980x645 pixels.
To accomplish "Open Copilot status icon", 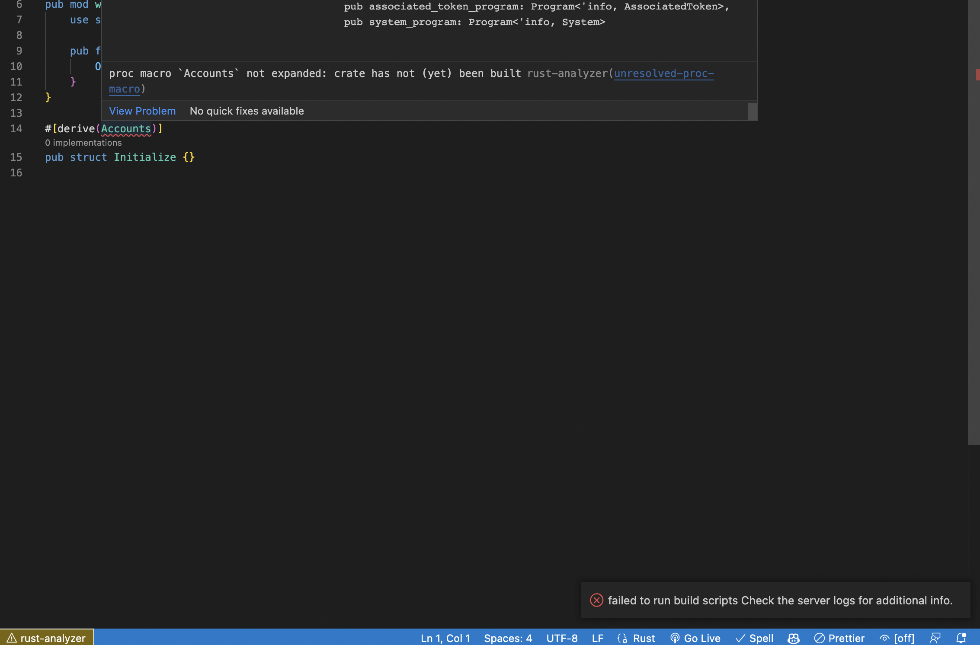I will tap(793, 638).
